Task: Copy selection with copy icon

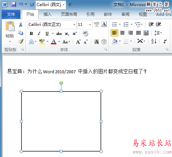Action: click(20, 33)
